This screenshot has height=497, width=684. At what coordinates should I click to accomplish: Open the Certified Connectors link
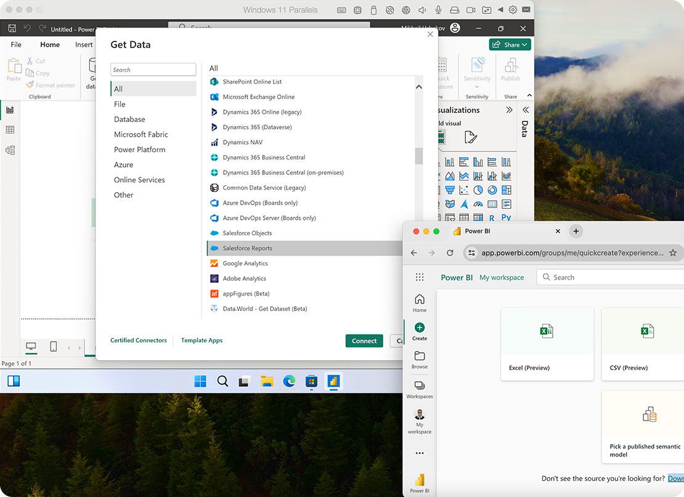(139, 341)
